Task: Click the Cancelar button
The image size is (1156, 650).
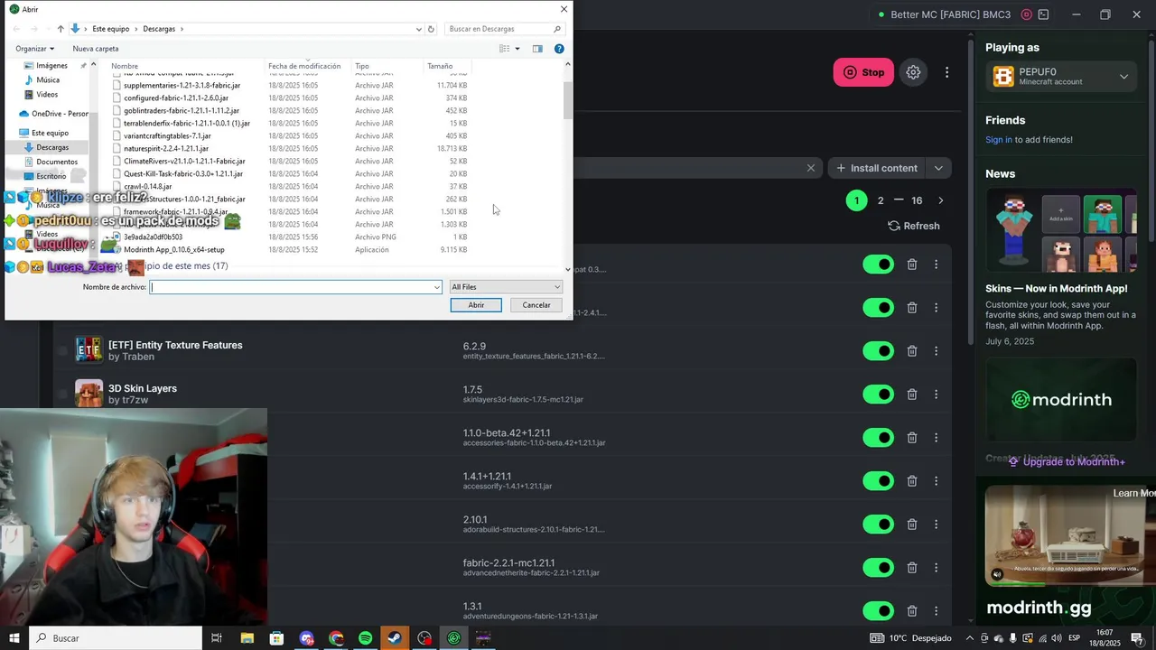Action: point(536,305)
